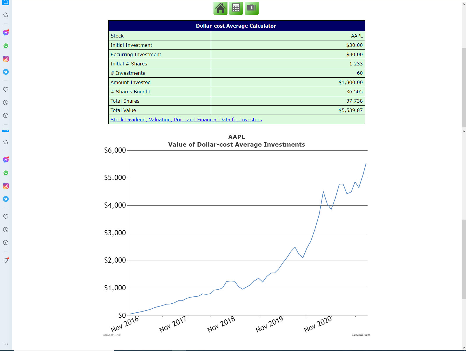Click the green money briefcase icon
Screen dimensions: 466x356
[x=252, y=8]
